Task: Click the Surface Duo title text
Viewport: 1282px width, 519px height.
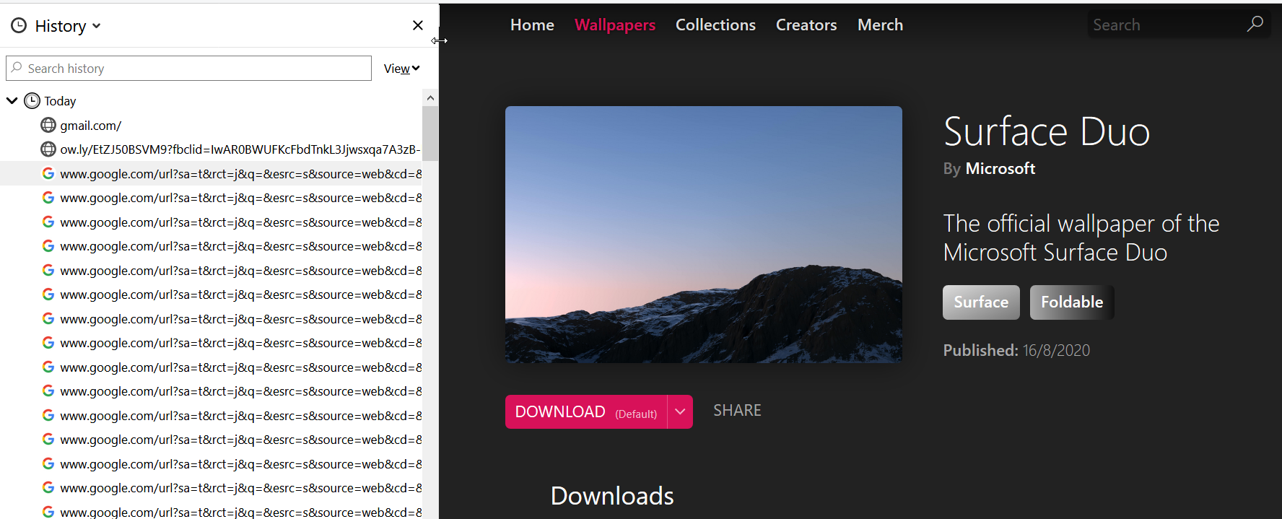Action: click(x=1047, y=131)
